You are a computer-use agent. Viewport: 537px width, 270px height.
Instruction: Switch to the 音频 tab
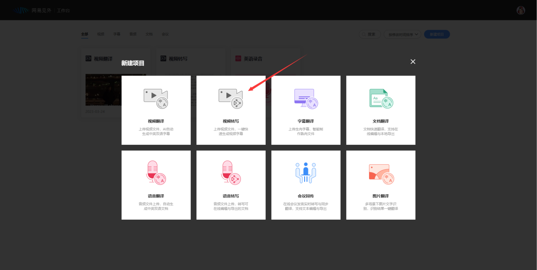click(133, 34)
